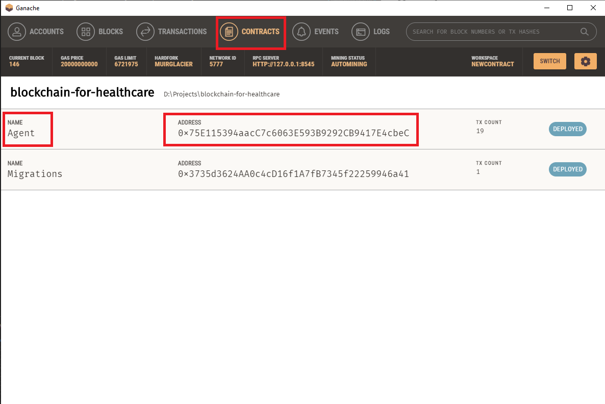
Task: Click the Contracts document icon
Action: click(229, 32)
